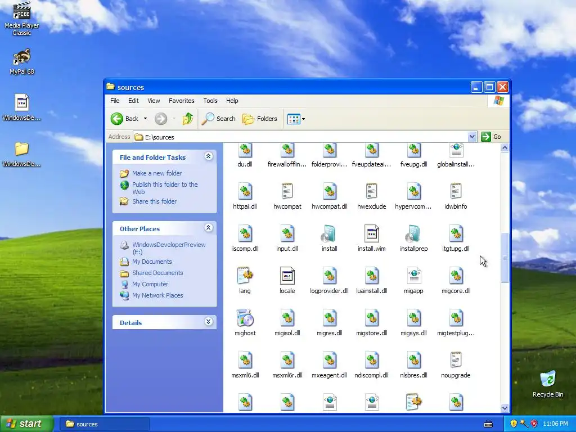Select the luainstall.dll file

coord(371,281)
